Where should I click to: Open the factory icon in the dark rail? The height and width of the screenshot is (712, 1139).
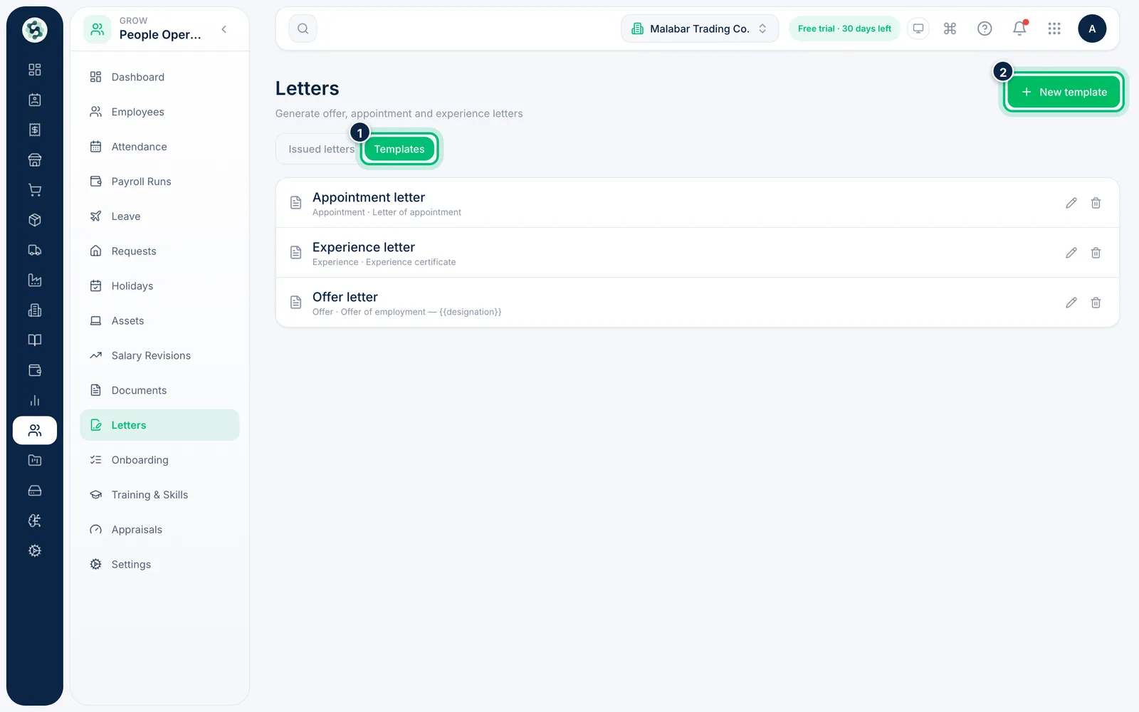[x=34, y=280]
